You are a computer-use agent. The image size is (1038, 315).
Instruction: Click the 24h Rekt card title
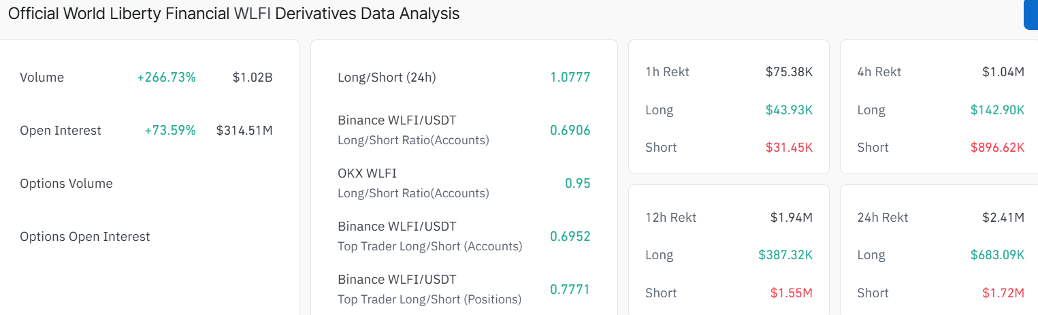pyautogui.click(x=882, y=218)
